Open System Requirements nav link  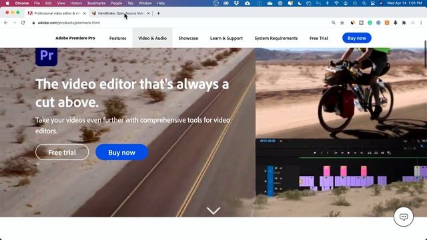(276, 39)
